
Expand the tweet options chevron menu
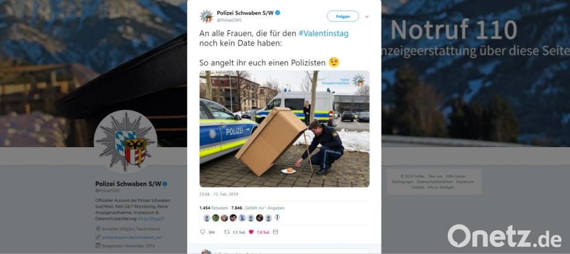point(366,17)
